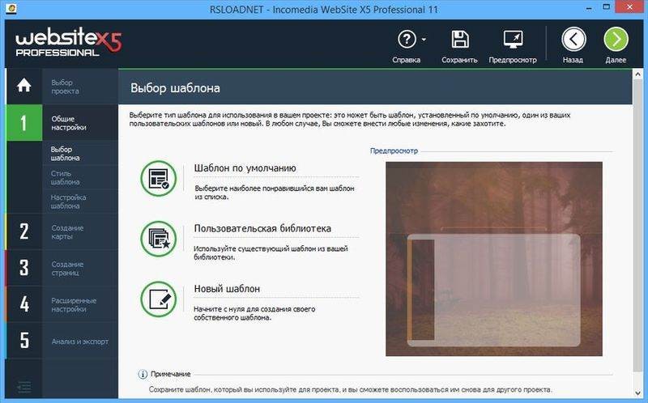Screen dimensions: 648x403
Task: Click the template preview image
Action: 493,258
